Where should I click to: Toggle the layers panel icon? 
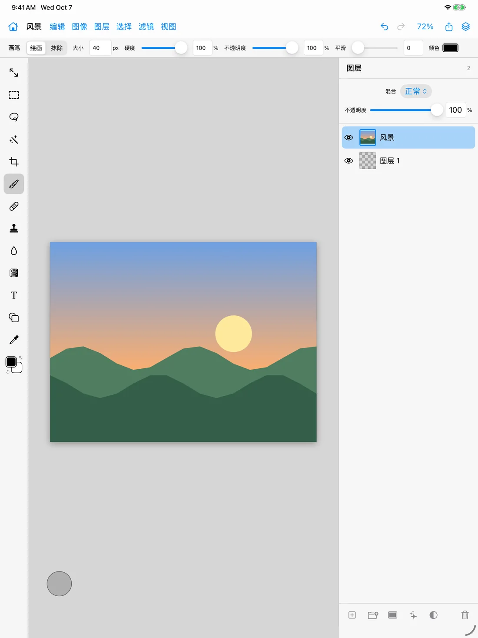pos(466,27)
